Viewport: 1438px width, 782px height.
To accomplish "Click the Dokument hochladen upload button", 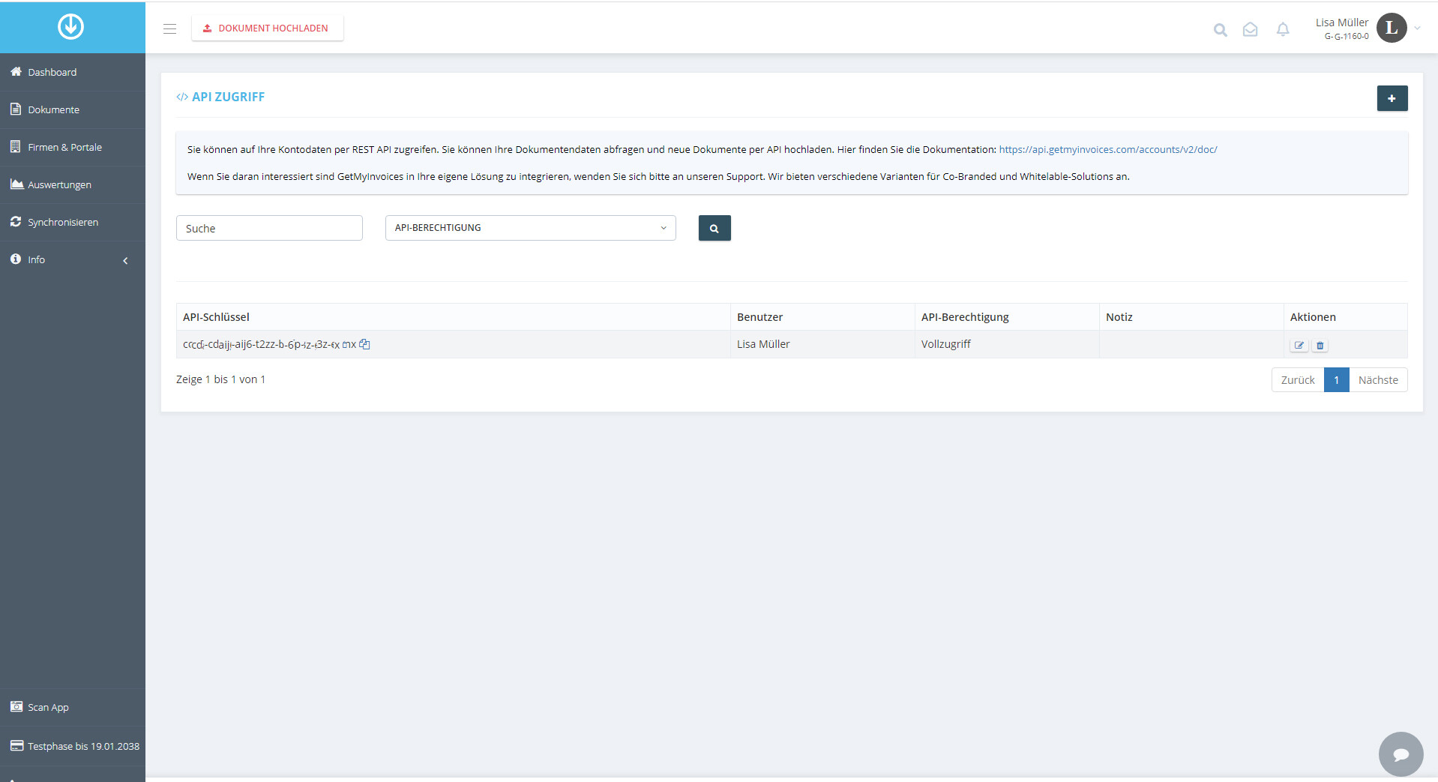I will coord(268,28).
